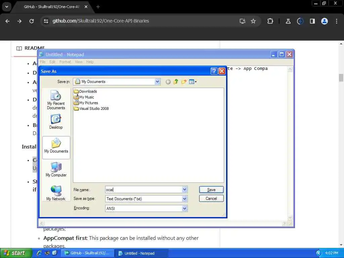Open the Views menu icon
The height and width of the screenshot is (258, 344).
pos(192,82)
